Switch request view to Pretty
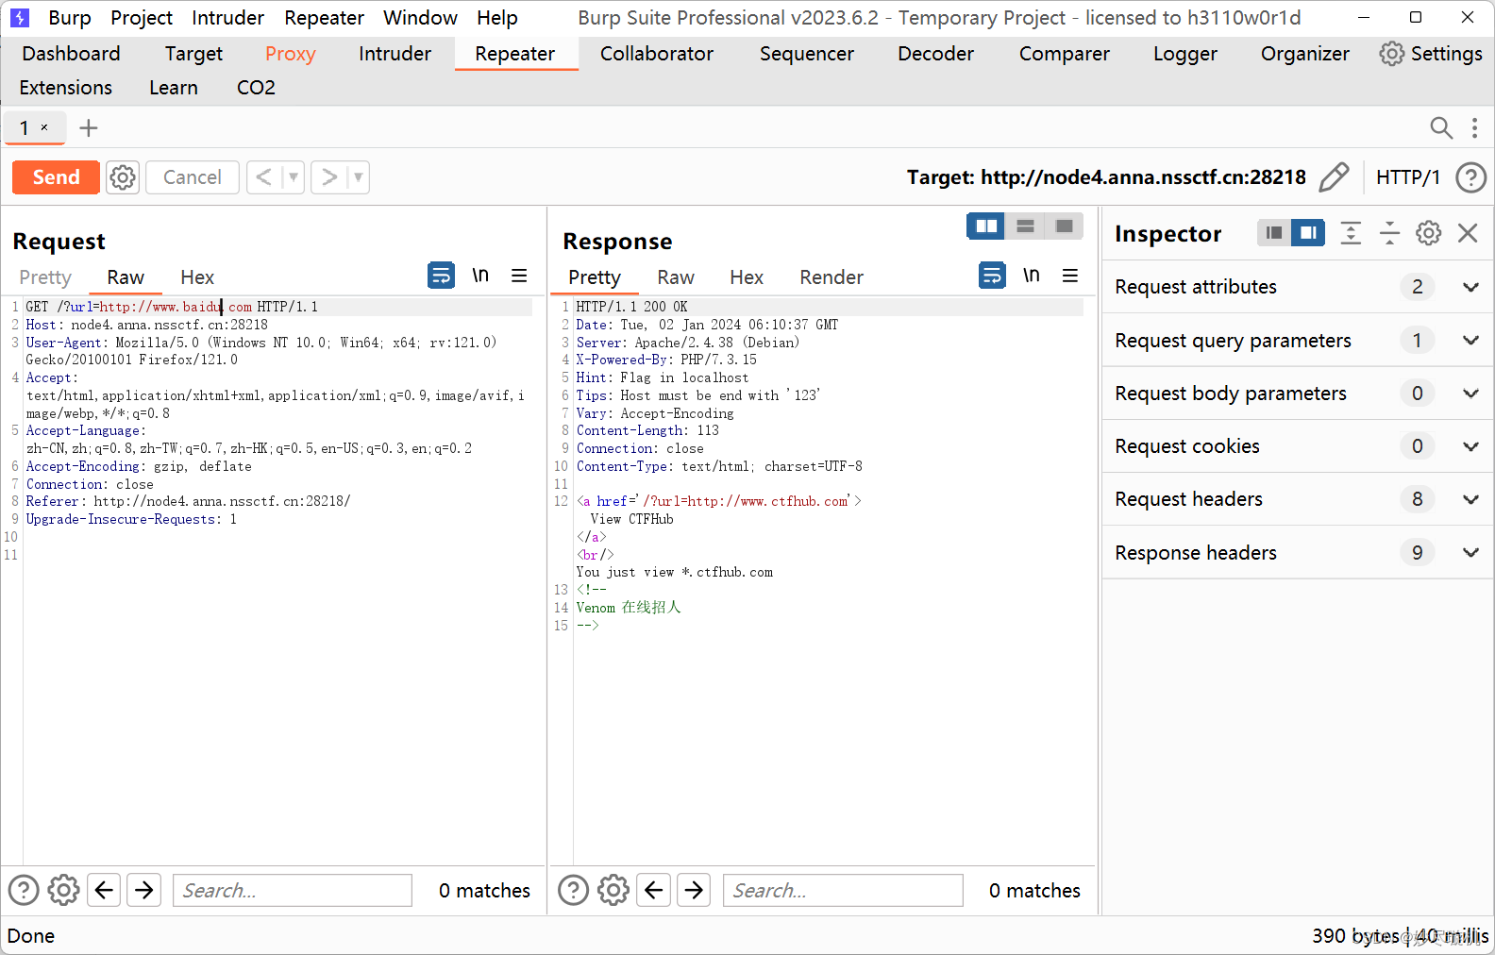 (45, 277)
